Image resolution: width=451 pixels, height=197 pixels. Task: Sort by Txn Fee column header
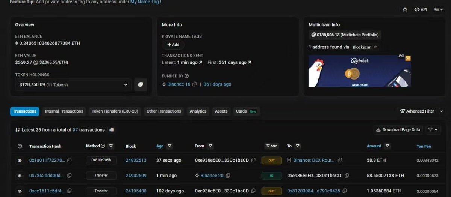pyautogui.click(x=424, y=146)
